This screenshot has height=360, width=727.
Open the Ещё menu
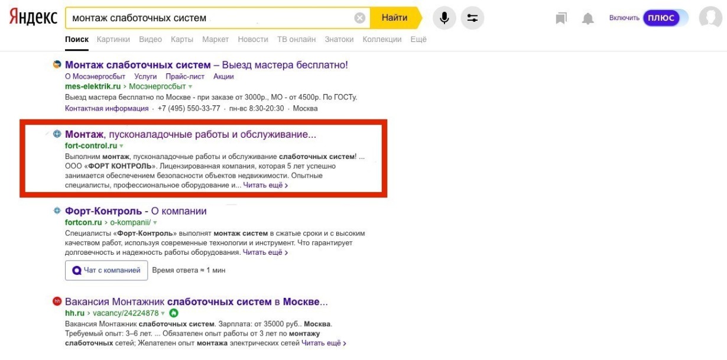click(418, 40)
